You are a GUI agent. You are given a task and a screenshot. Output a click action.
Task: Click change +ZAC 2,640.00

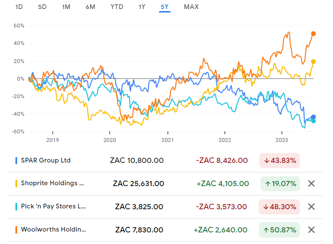coord(220,230)
